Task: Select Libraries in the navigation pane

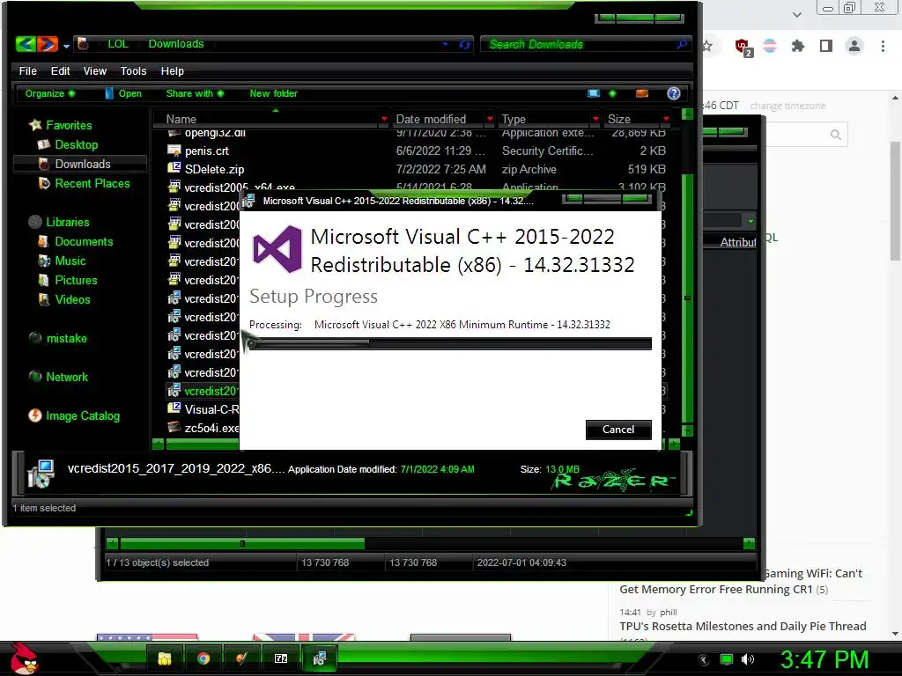Action: pos(59,222)
